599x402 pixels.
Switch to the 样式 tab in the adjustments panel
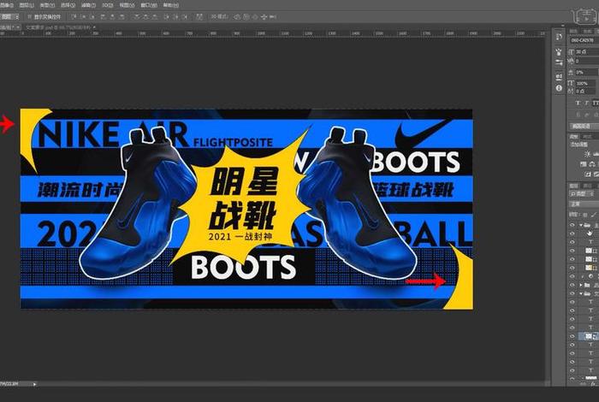click(588, 137)
